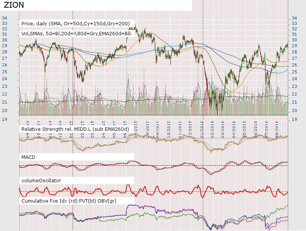Click price value 34 on the left axis
This screenshot has height=231, width=306.
coord(5,18)
